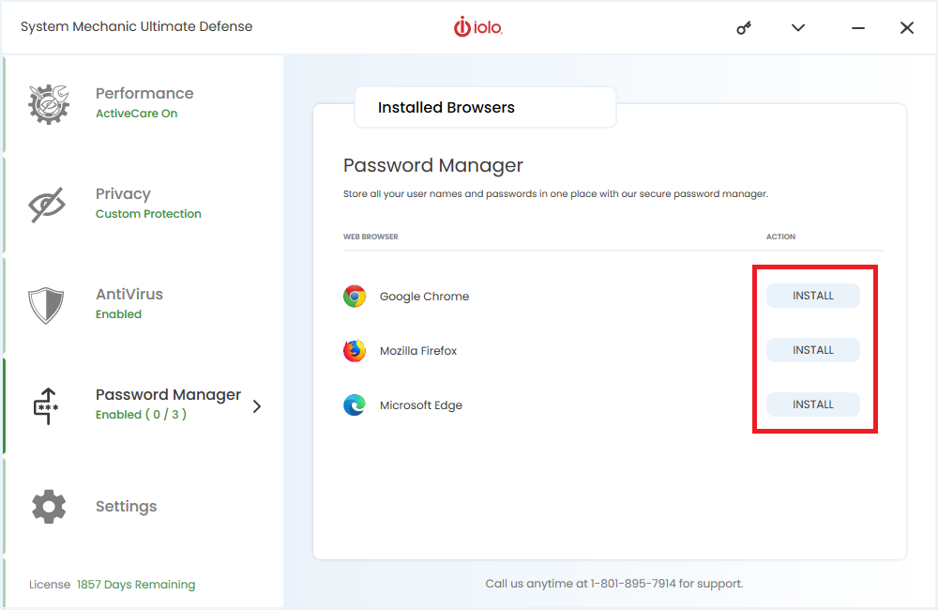The width and height of the screenshot is (938, 610).
Task: Open the title bar dropdown chevron
Action: click(x=798, y=27)
